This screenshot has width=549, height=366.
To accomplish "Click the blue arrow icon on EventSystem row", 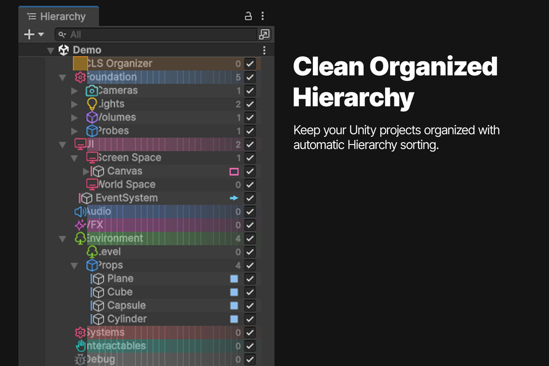I will point(234,198).
